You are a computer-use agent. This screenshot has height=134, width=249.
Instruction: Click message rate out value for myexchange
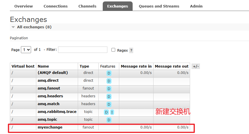[x=183, y=127]
